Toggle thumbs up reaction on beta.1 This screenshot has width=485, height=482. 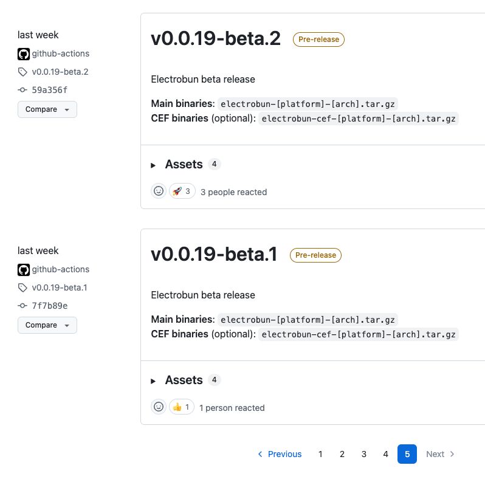(182, 407)
